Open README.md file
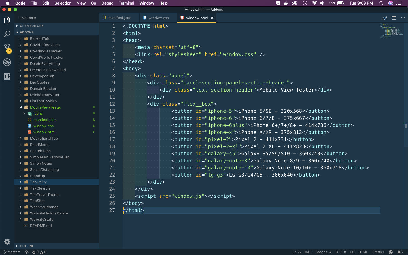The image size is (408, 255). point(41,226)
